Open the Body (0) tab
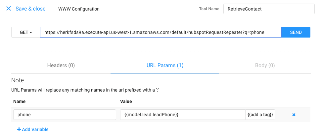The image size is (320, 137). pos(265,65)
